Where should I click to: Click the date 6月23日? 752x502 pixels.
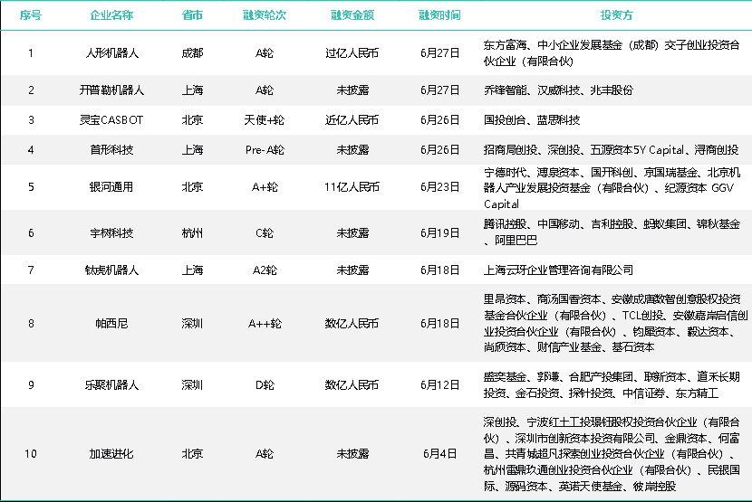pyautogui.click(x=439, y=187)
